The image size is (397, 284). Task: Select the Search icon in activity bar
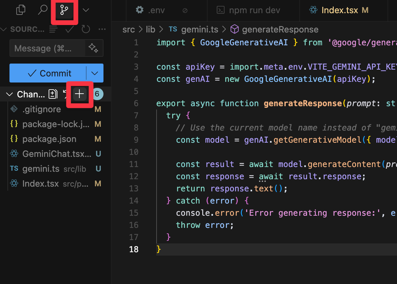(43, 10)
